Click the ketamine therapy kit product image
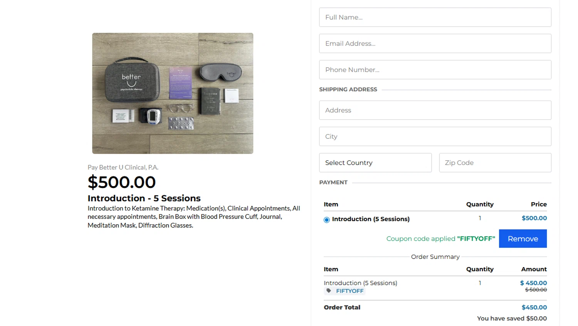The height and width of the screenshot is (326, 578). click(173, 93)
